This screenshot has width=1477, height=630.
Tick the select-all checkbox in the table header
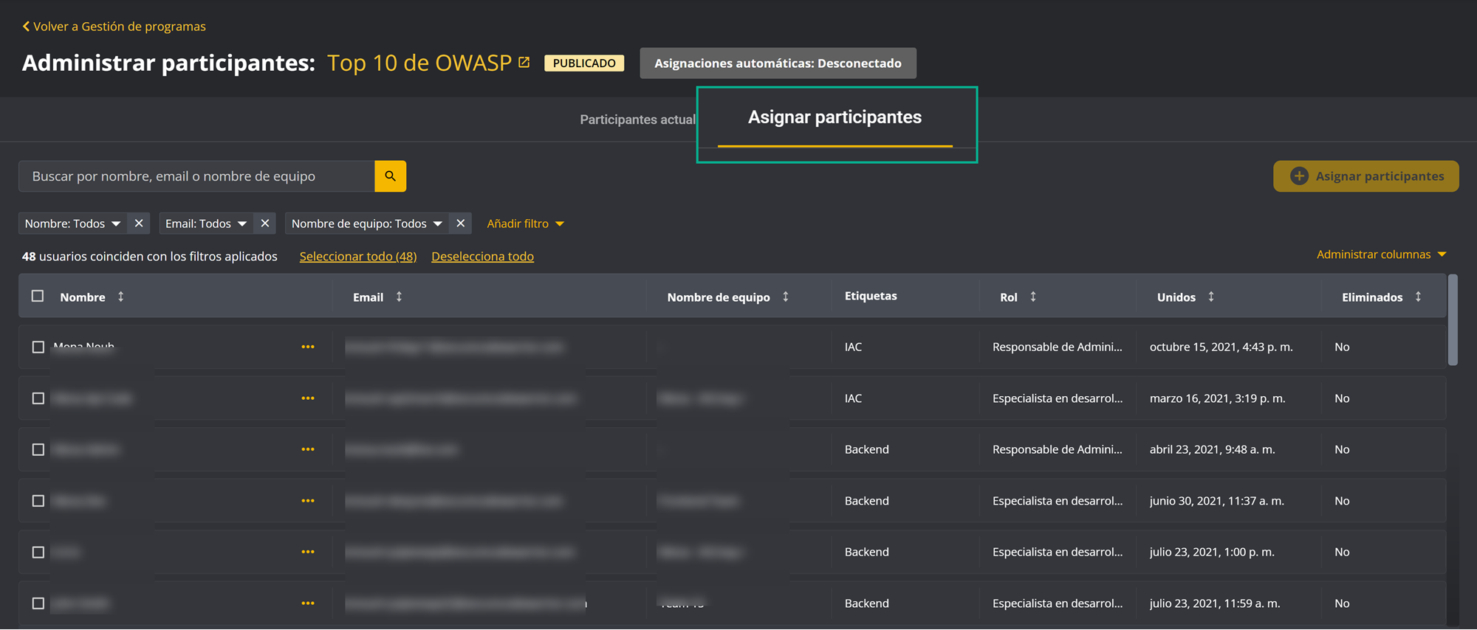click(38, 296)
